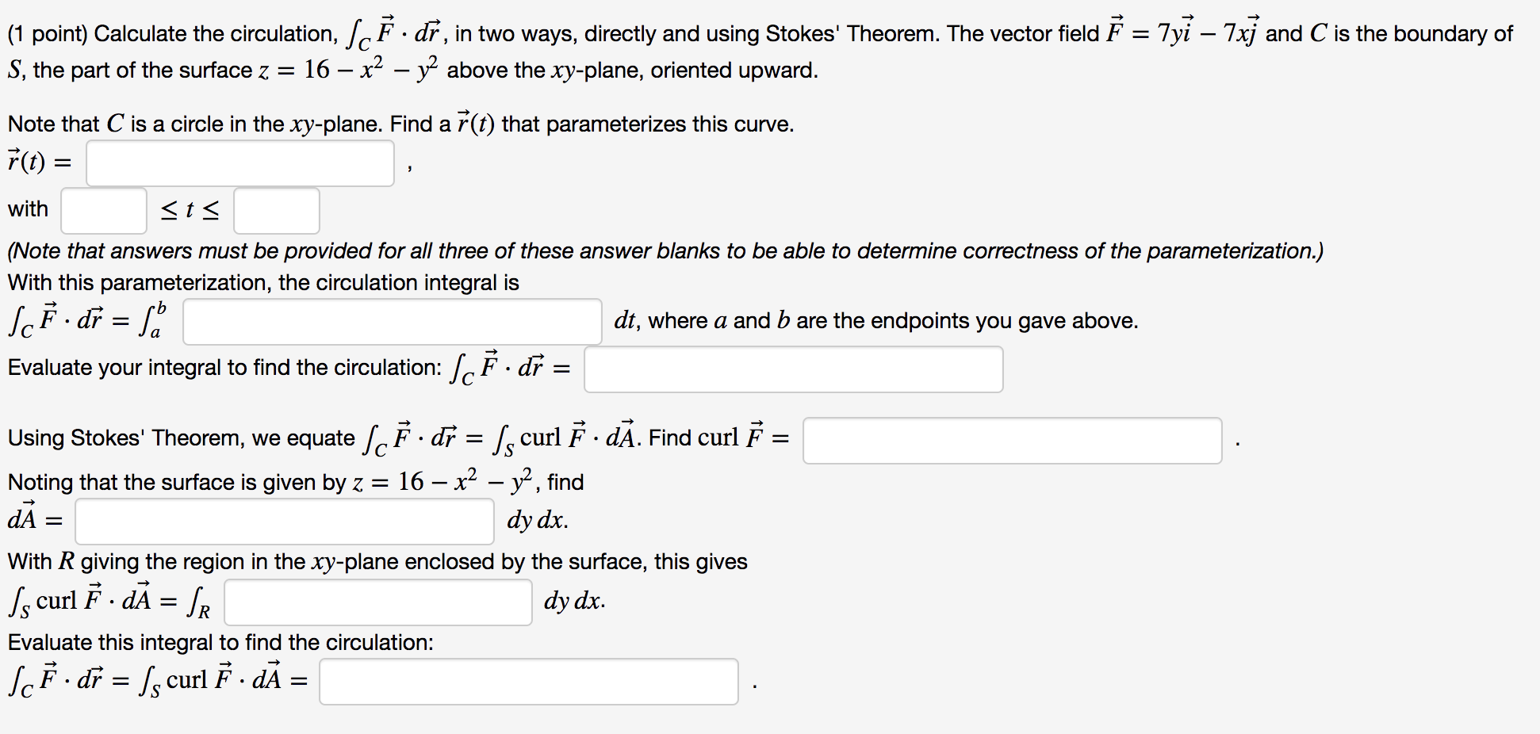Click the dt endpoints explanation text
This screenshot has height=734, width=1540.
coord(872,320)
